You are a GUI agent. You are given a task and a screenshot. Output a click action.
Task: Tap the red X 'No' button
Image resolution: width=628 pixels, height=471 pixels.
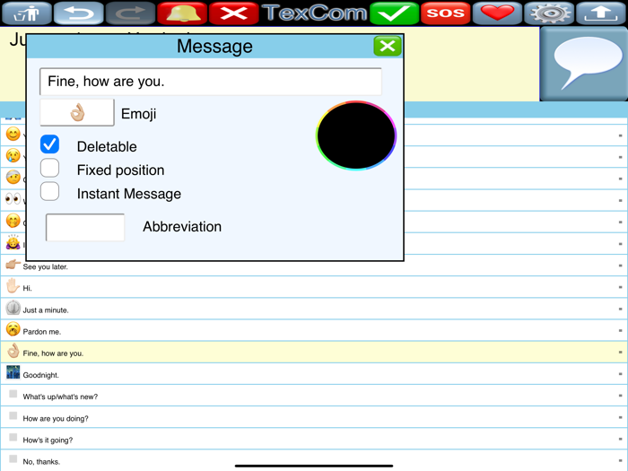pos(234,13)
